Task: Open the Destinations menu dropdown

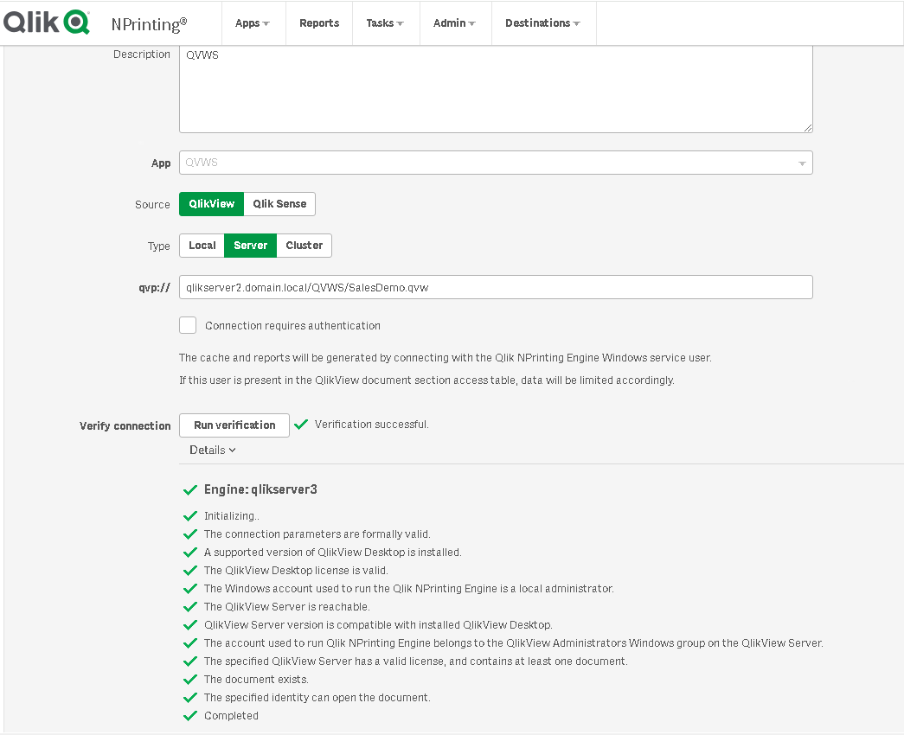Action: (x=542, y=23)
